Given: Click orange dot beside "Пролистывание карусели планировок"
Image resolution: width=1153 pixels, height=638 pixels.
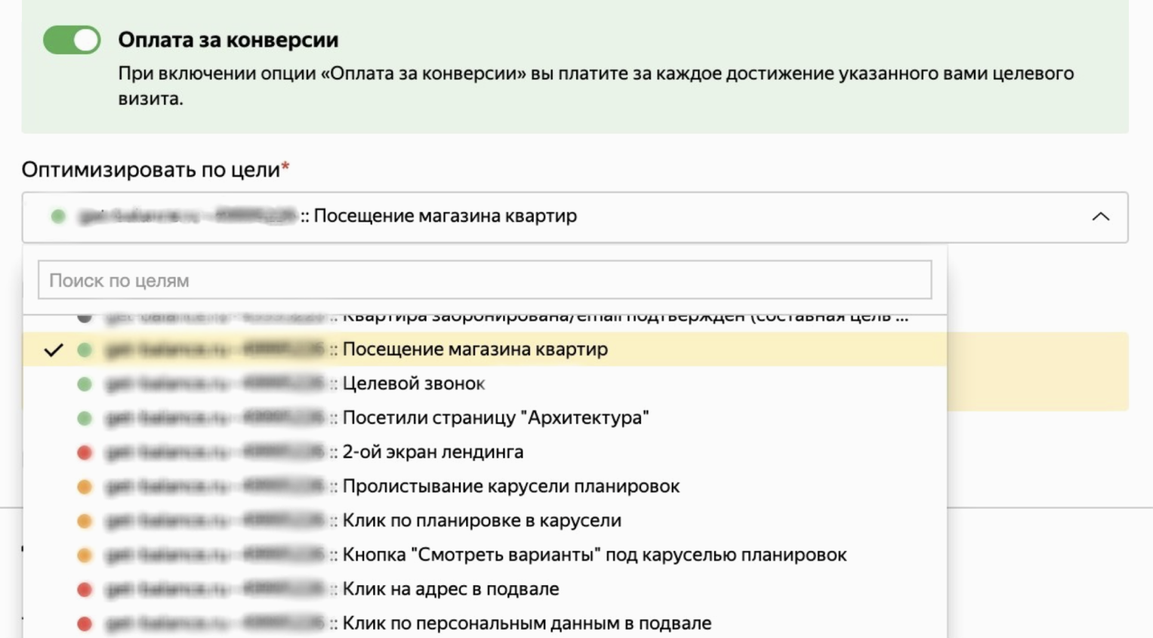Looking at the screenshot, I should 85,487.
